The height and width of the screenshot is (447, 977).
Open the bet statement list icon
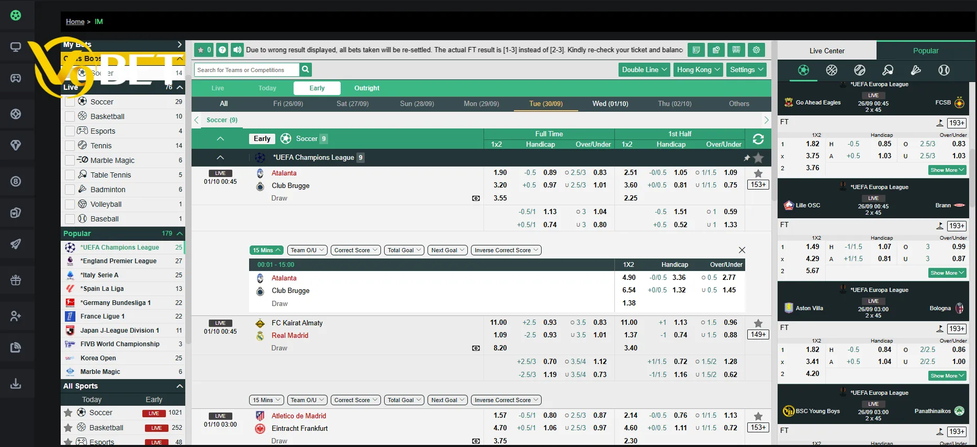696,50
